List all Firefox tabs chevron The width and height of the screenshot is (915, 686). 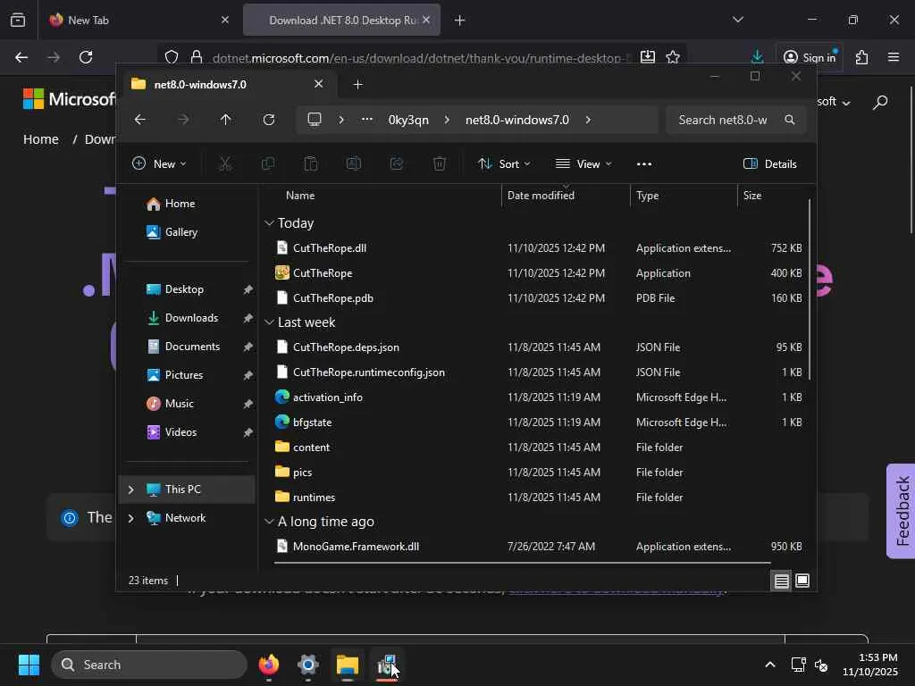point(737,20)
